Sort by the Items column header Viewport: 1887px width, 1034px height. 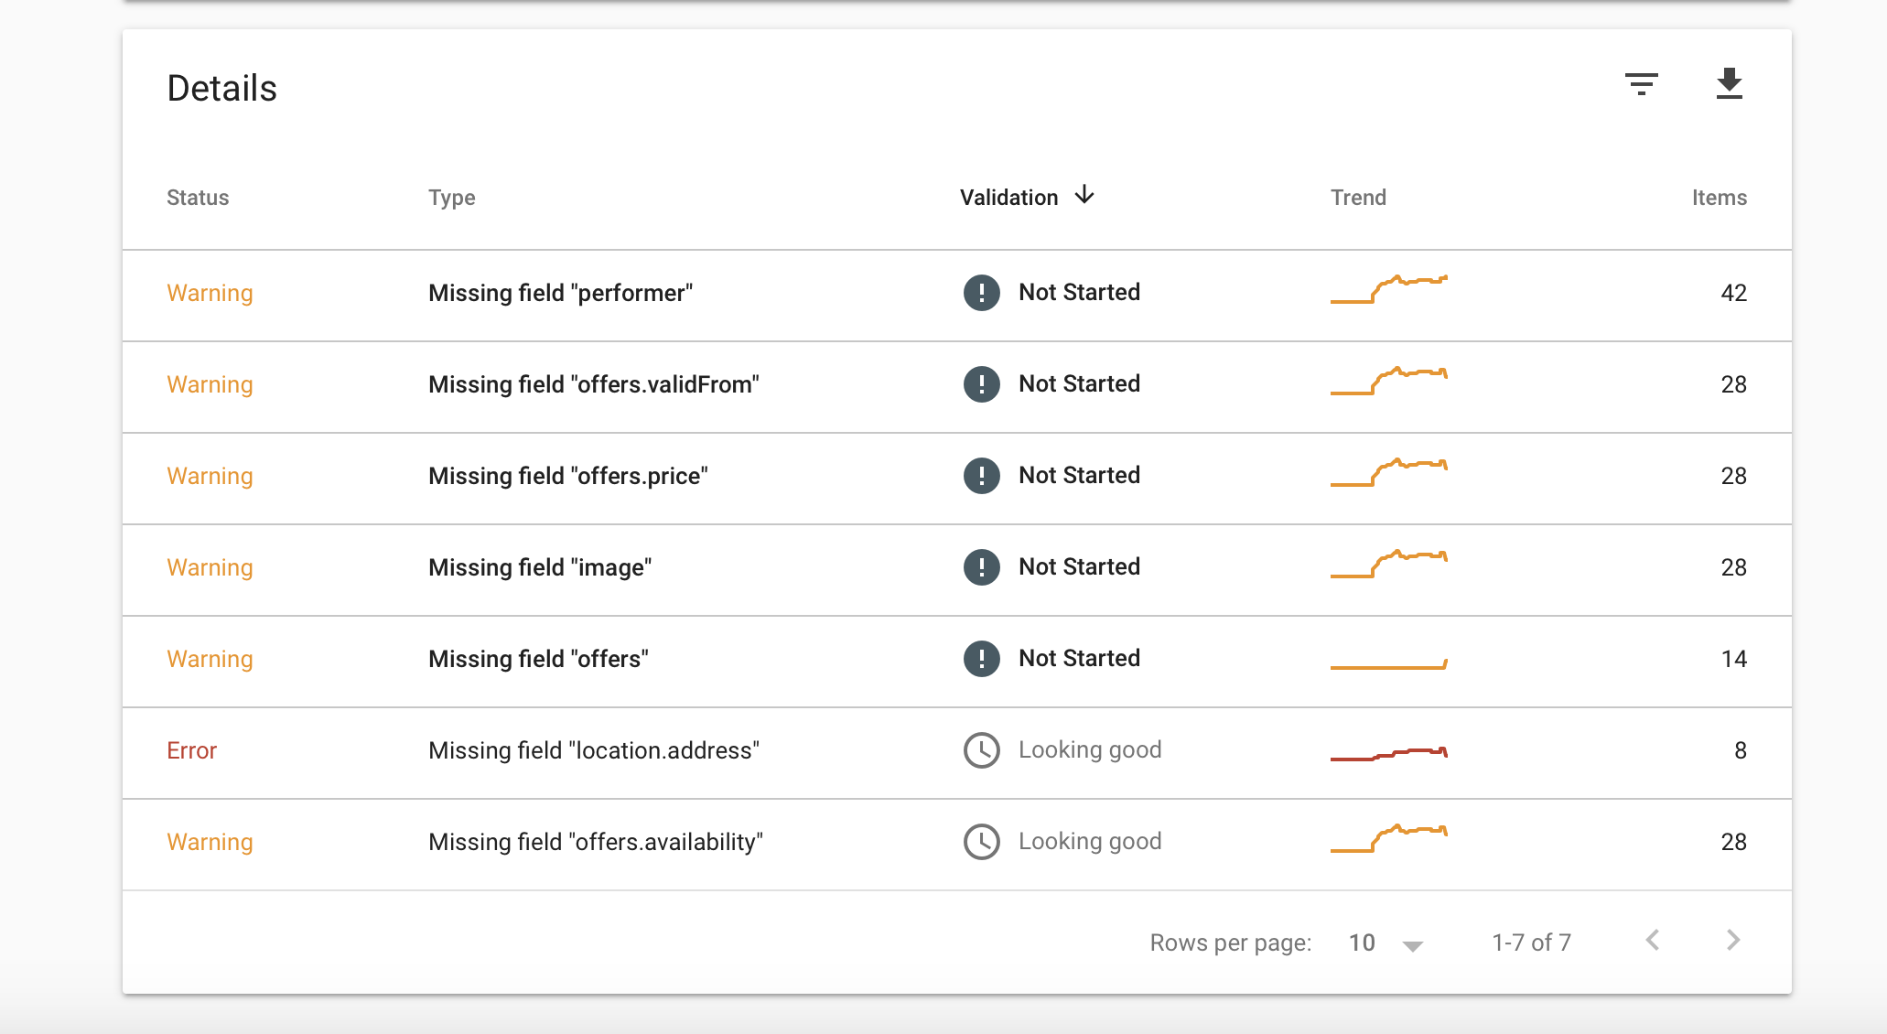coord(1719,198)
